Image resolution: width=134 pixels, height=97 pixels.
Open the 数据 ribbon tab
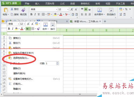point(73,3)
